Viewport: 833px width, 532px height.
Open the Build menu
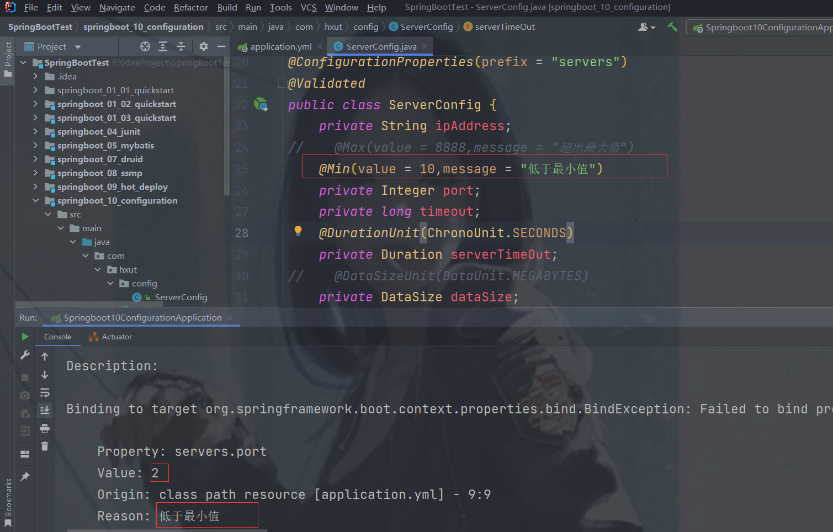[x=227, y=7]
